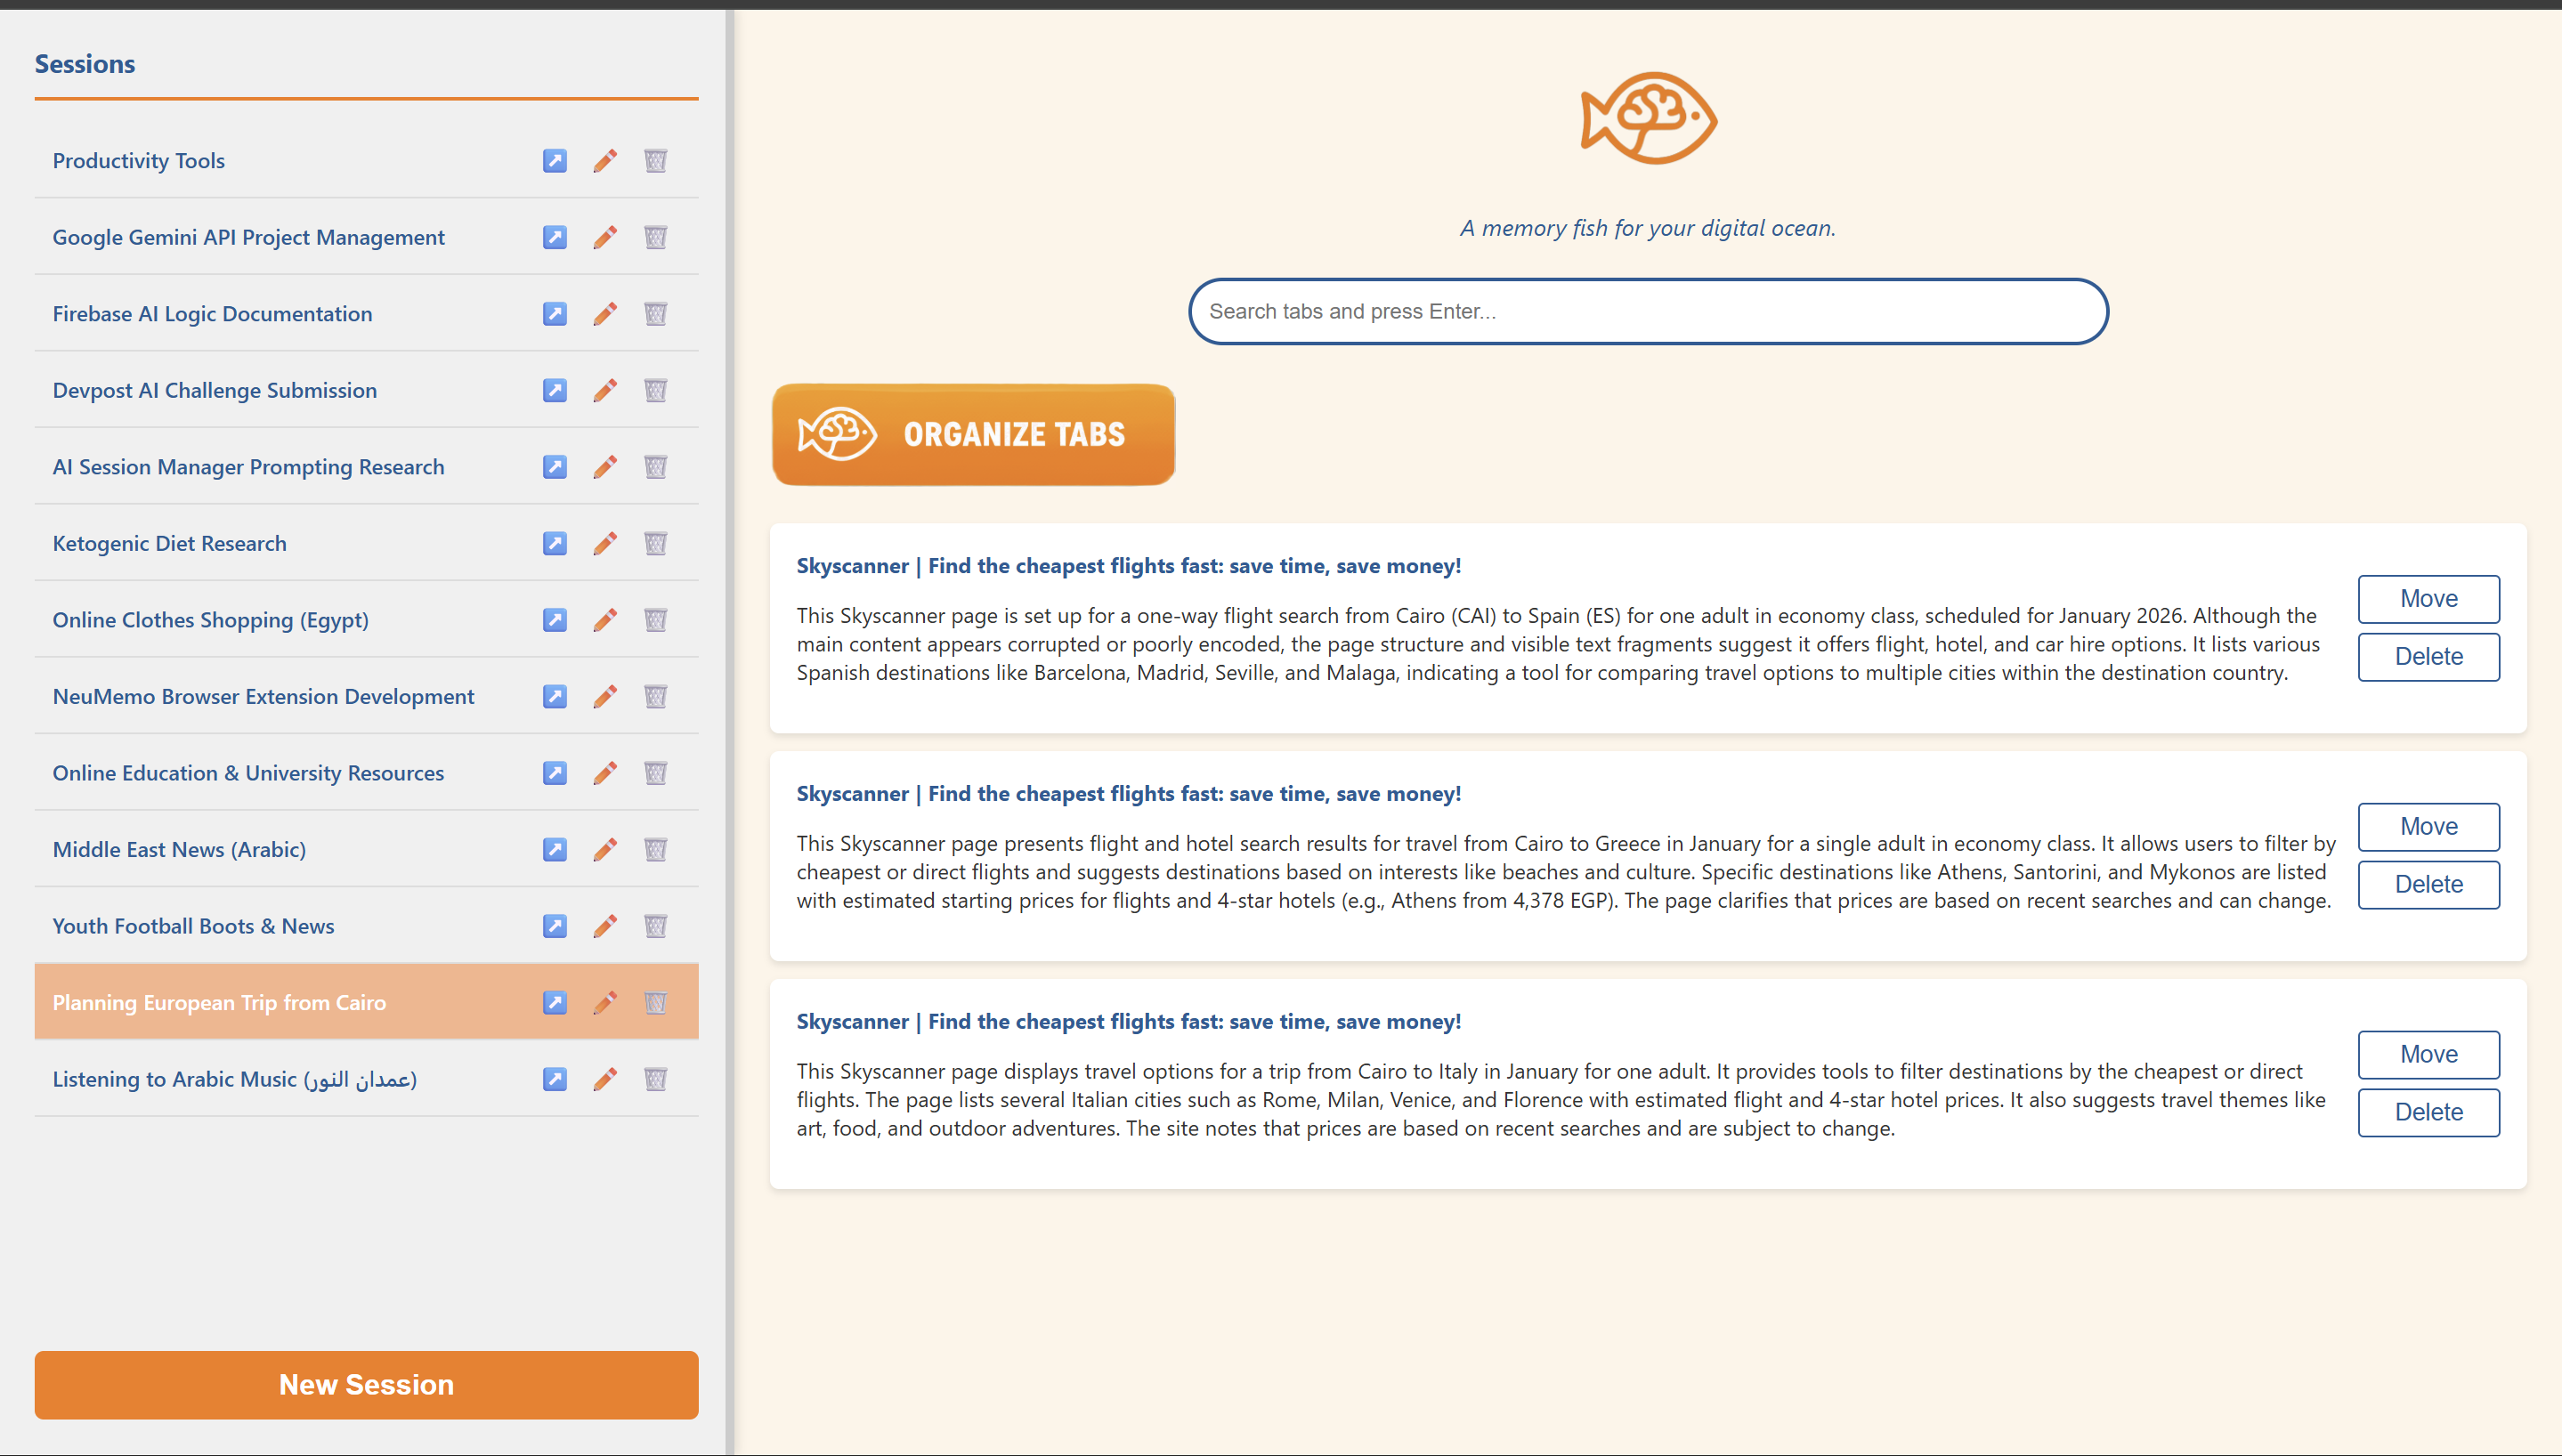The height and width of the screenshot is (1456, 2562).
Task: Click edit pencil for Middle East News (Arabic)
Action: point(605,849)
